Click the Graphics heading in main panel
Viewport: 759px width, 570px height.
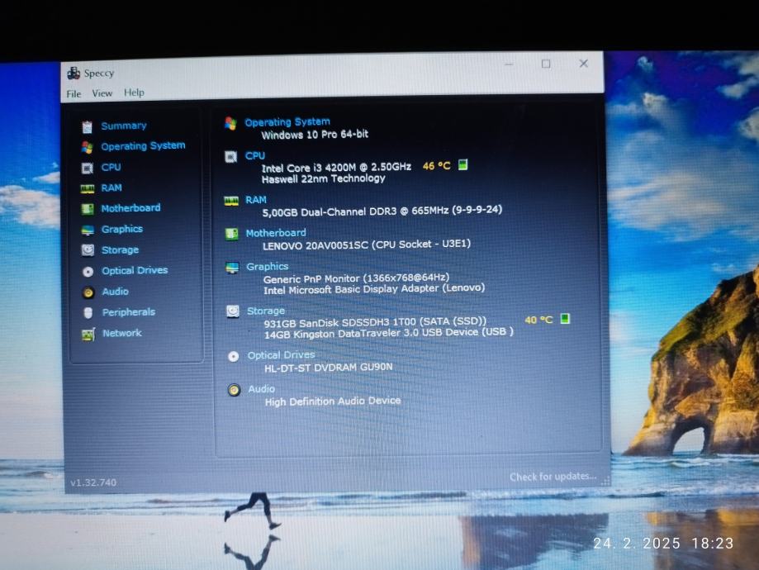(267, 267)
